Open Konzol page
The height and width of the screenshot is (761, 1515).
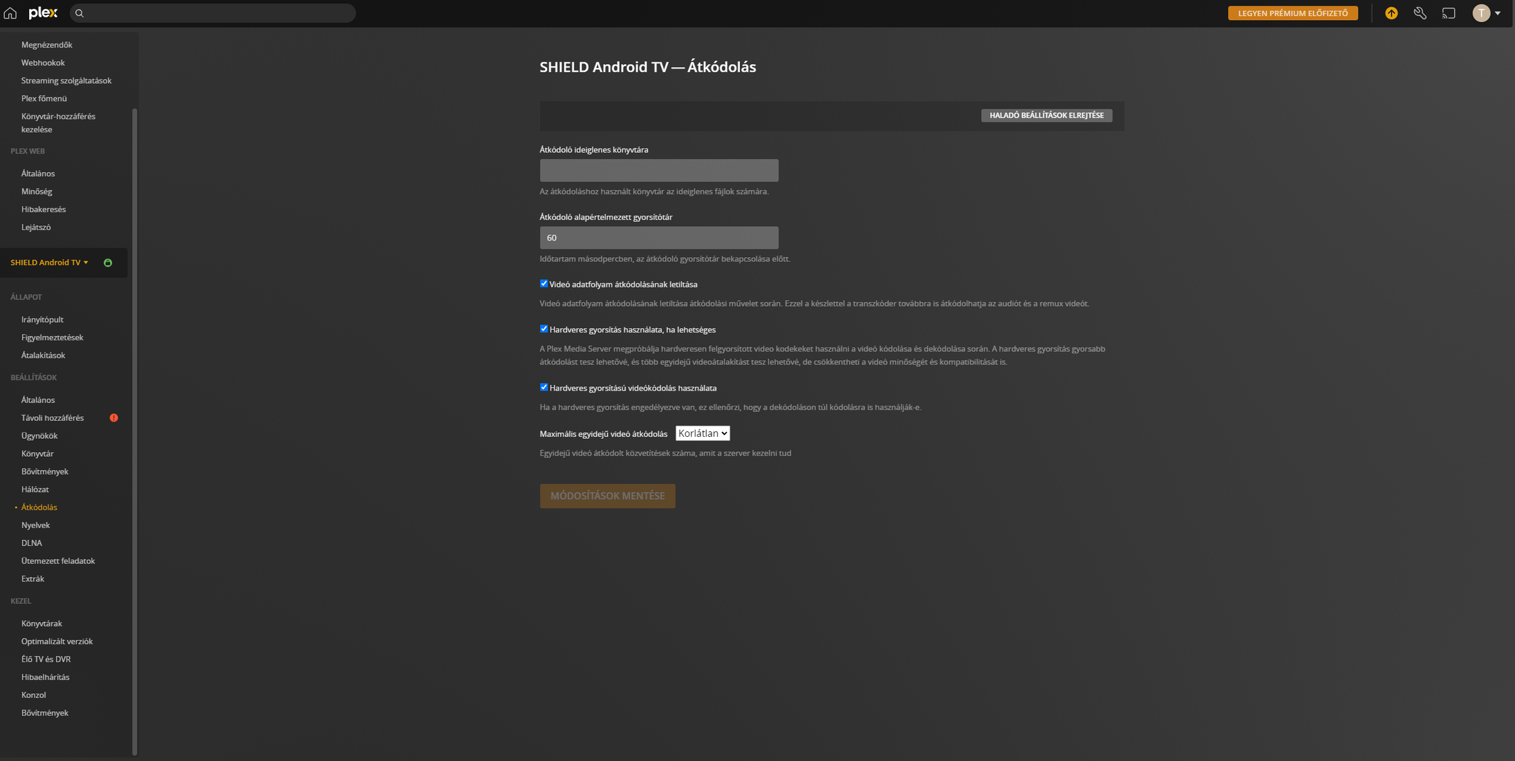(x=33, y=696)
